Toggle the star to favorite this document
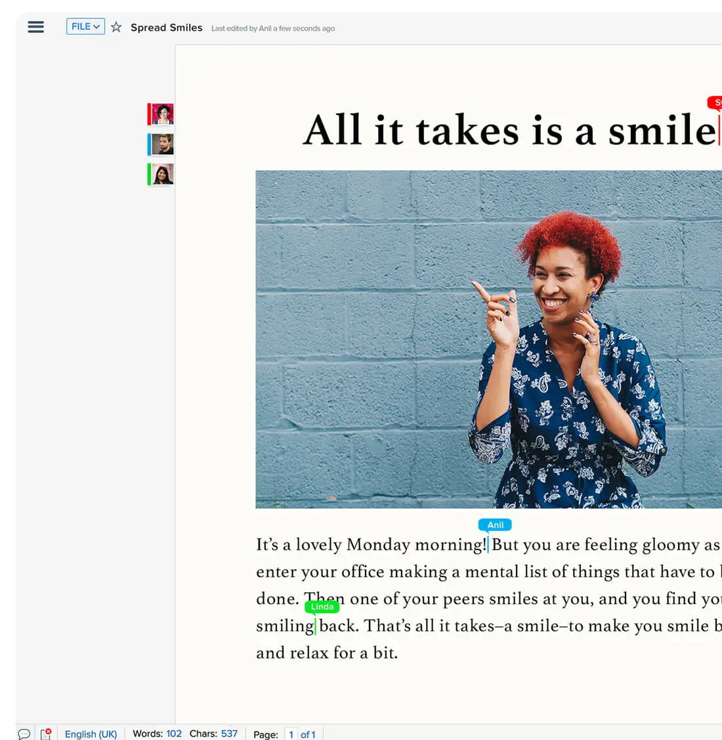The image size is (722, 740). 116,27
